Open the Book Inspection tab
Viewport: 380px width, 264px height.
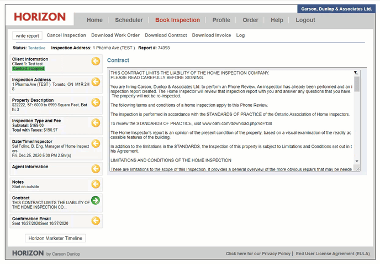177,20
